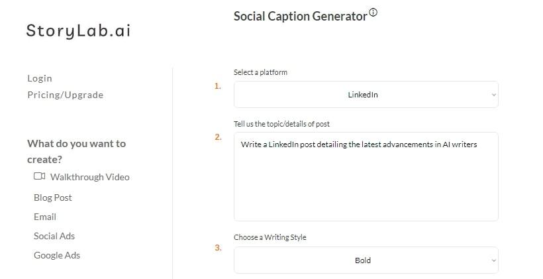This screenshot has height=279, width=543.
Task: Click the step number 3 marker
Action: (x=218, y=248)
